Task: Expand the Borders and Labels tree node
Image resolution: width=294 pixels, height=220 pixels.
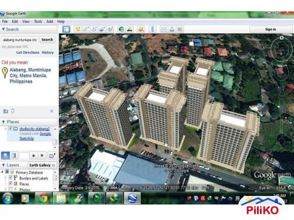Action: click(6, 178)
